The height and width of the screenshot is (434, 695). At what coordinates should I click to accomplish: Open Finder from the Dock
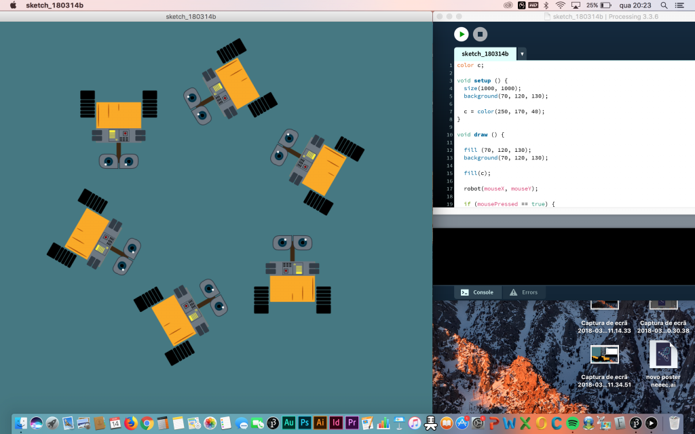[x=21, y=423]
